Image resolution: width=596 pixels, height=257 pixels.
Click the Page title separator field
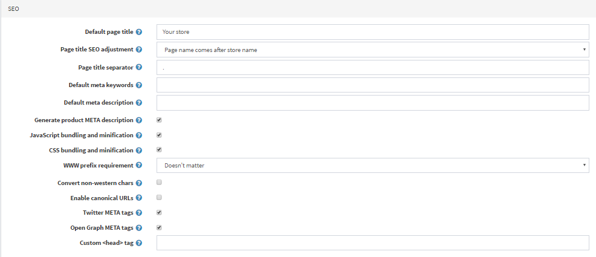(372, 67)
